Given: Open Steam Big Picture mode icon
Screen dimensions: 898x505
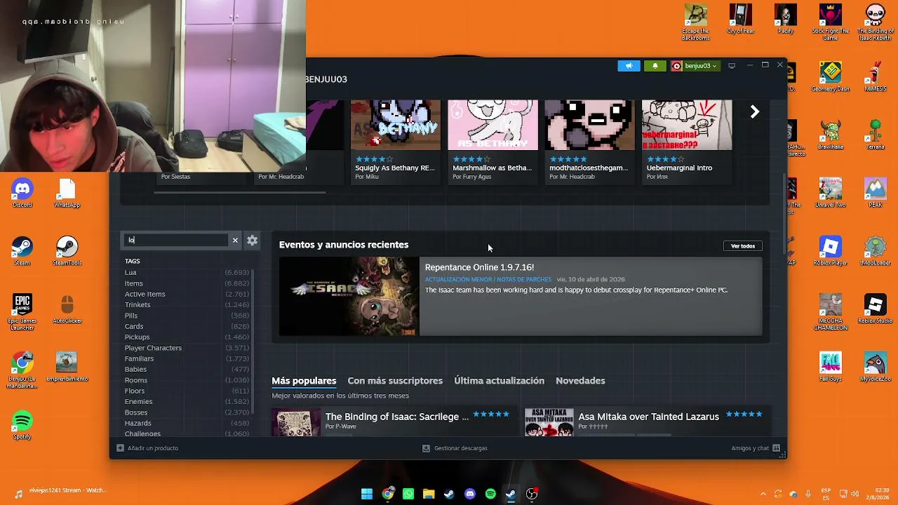Looking at the screenshot, I should tap(732, 66).
